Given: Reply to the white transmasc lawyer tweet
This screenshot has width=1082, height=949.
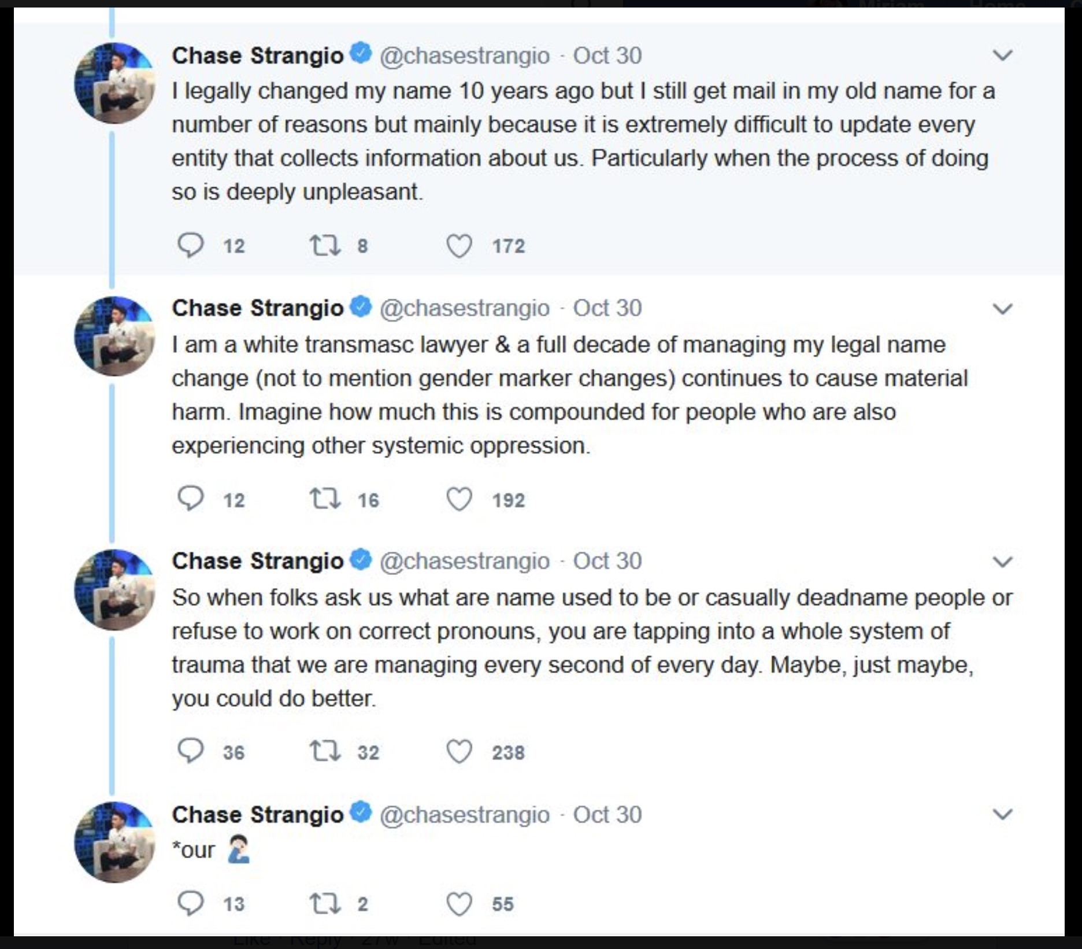Looking at the screenshot, I should click(190, 499).
